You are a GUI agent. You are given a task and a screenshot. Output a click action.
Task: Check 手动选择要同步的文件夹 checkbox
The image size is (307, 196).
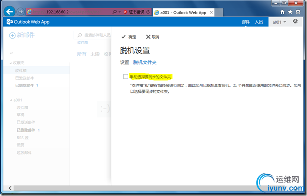tap(126, 77)
